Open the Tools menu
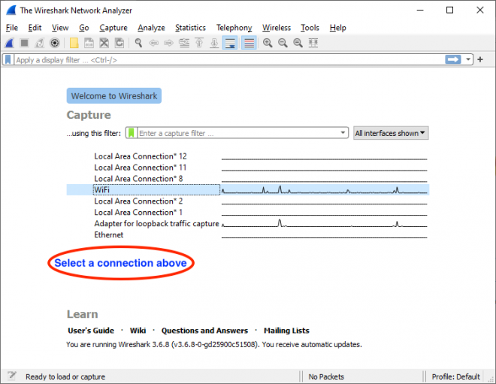This screenshot has width=496, height=384. click(310, 28)
